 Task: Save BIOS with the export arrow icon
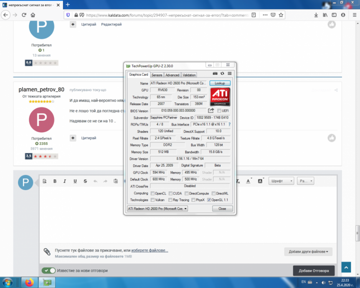point(211,111)
